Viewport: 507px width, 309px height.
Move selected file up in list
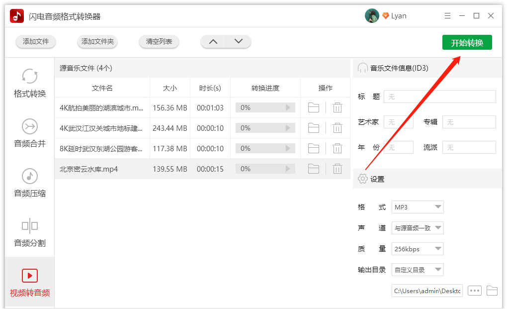213,41
